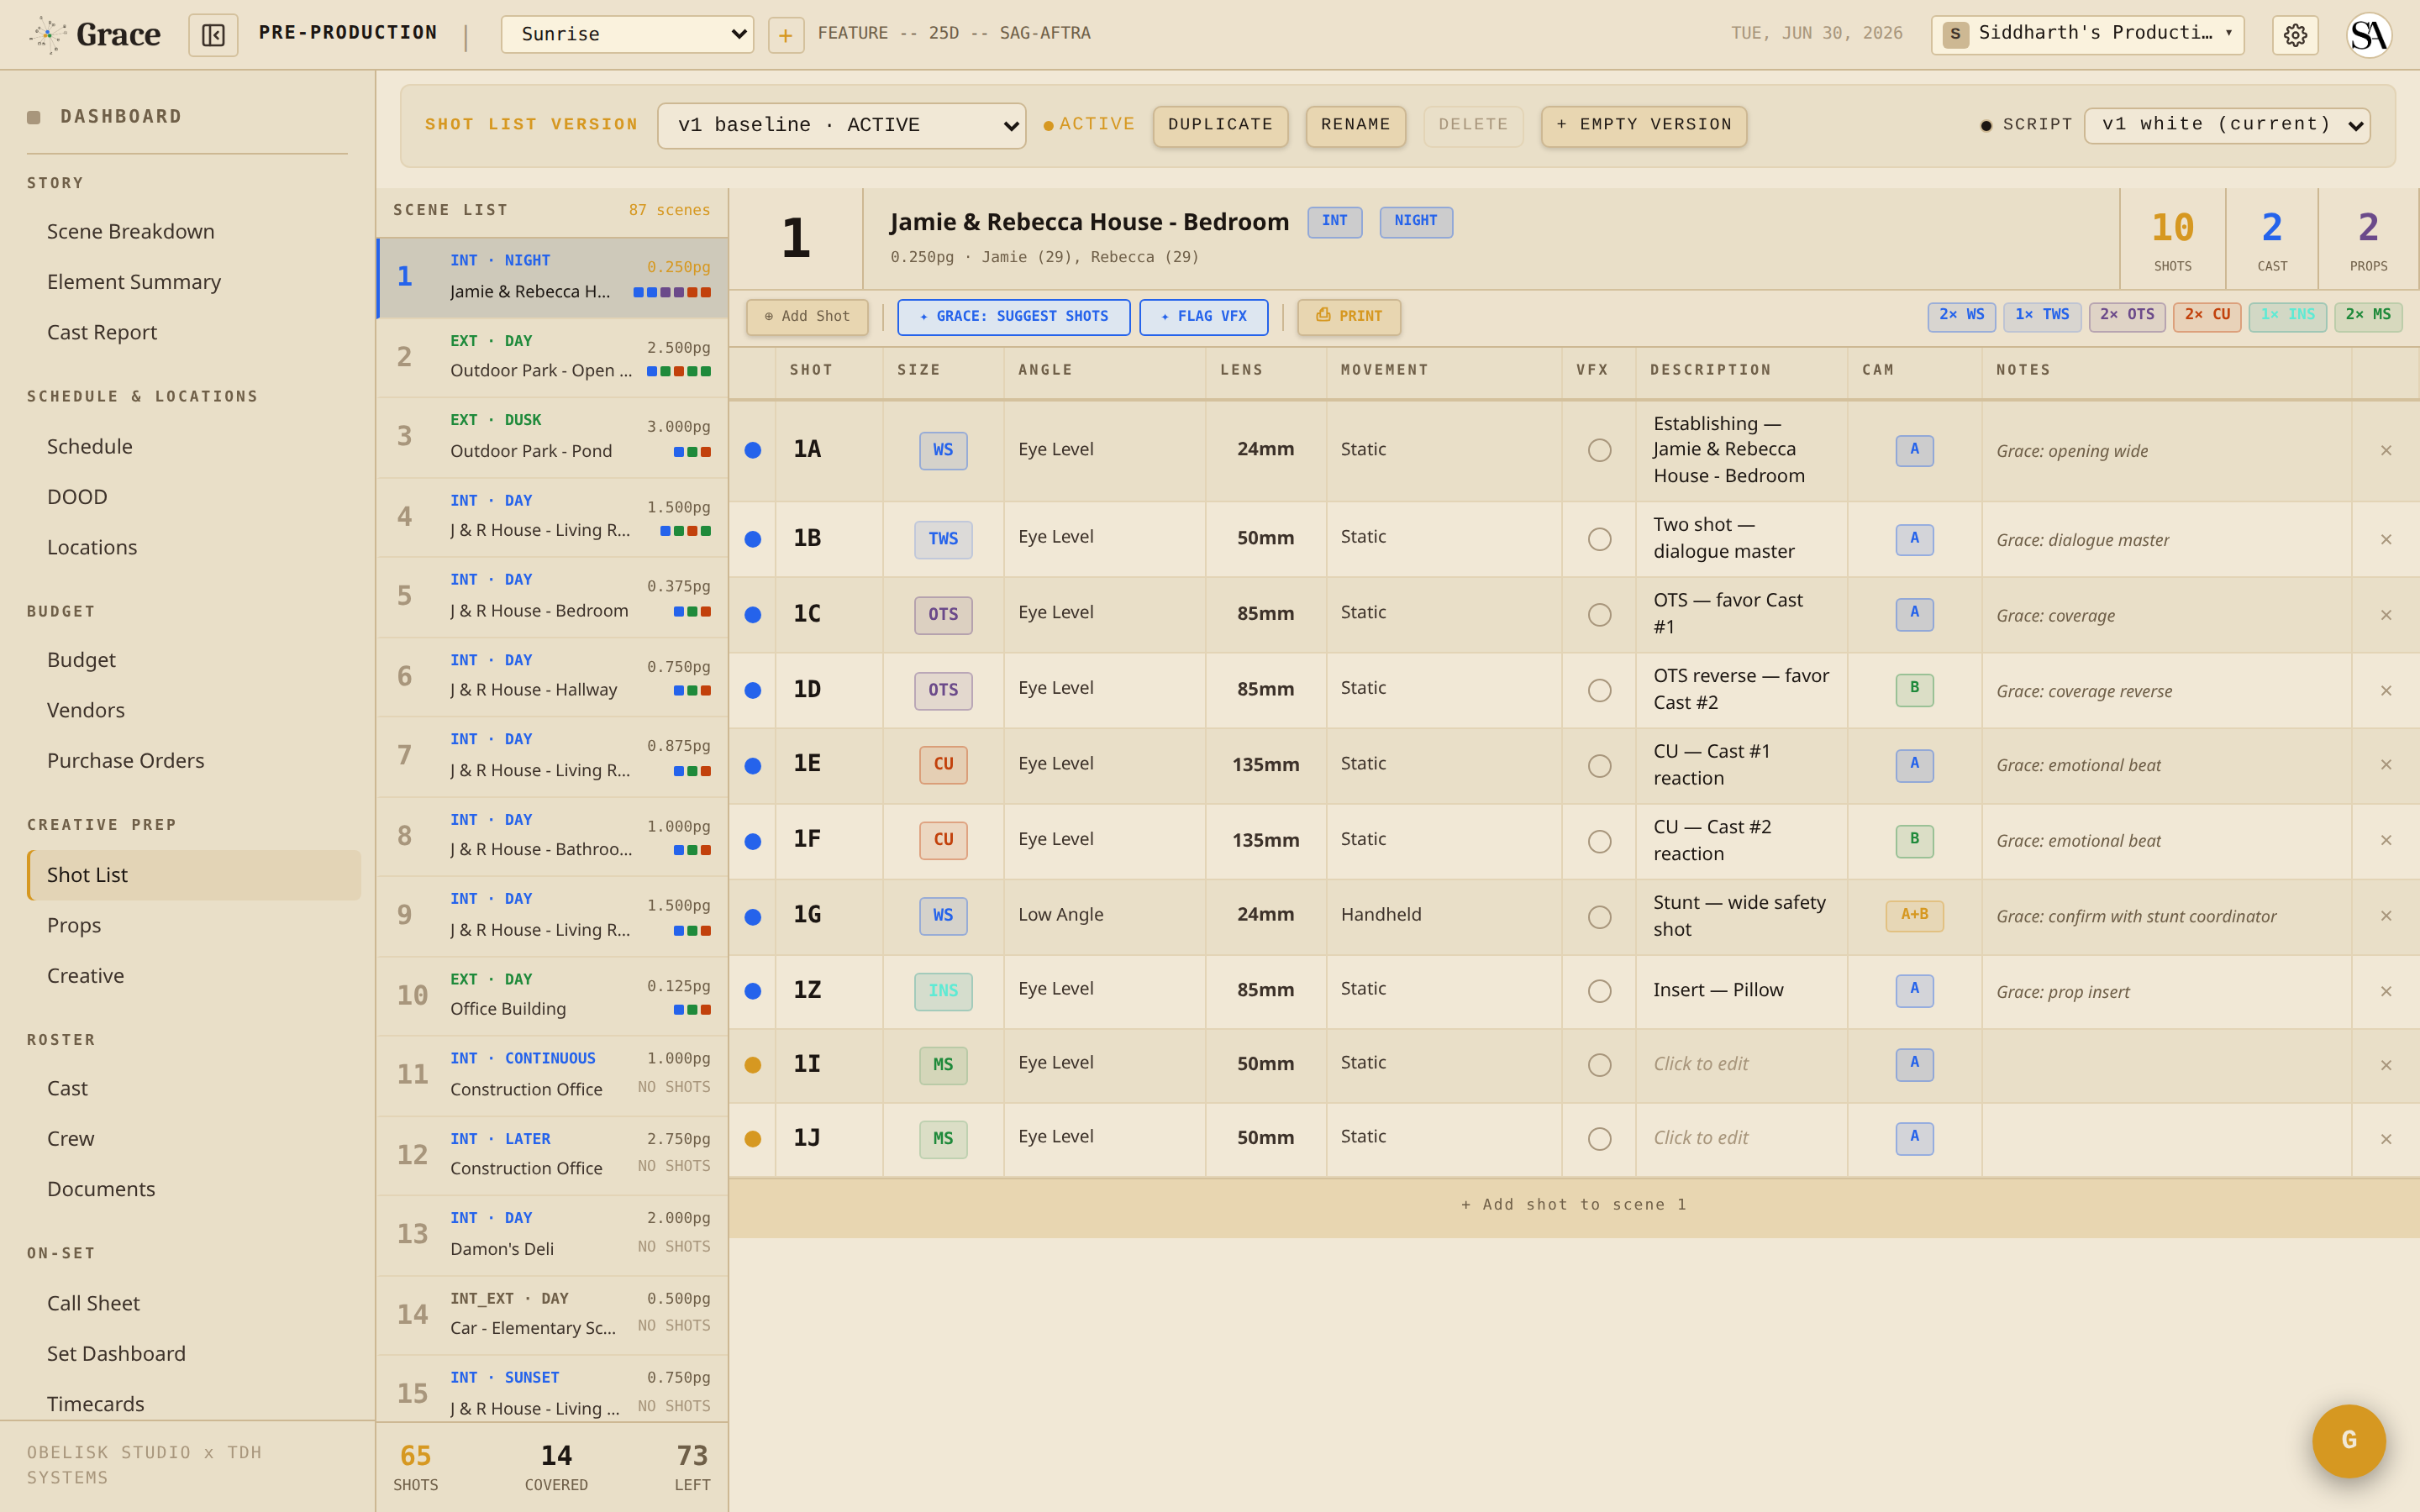Delete shot 1E with its X icon
The image size is (2420, 1512).
[x=2386, y=765]
